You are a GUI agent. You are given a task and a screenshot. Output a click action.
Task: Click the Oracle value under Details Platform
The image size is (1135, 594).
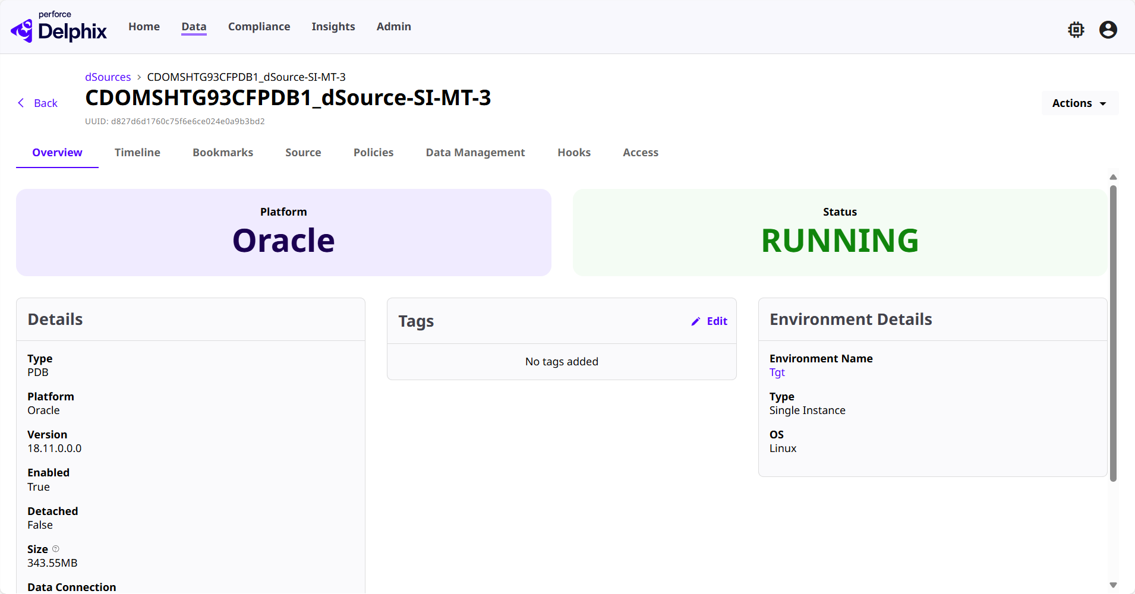click(x=43, y=410)
